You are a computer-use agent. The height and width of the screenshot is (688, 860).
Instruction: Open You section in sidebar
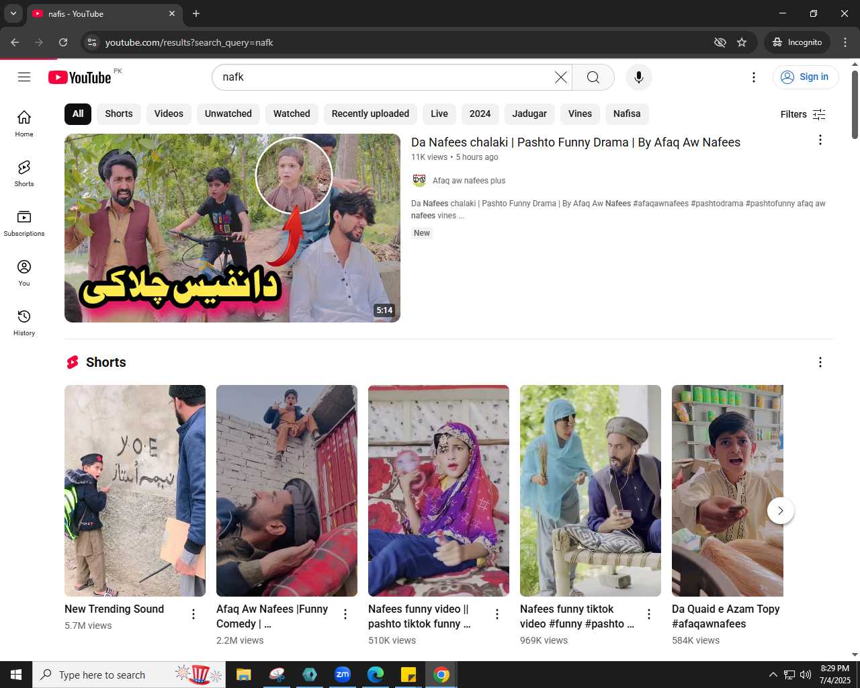click(x=24, y=273)
